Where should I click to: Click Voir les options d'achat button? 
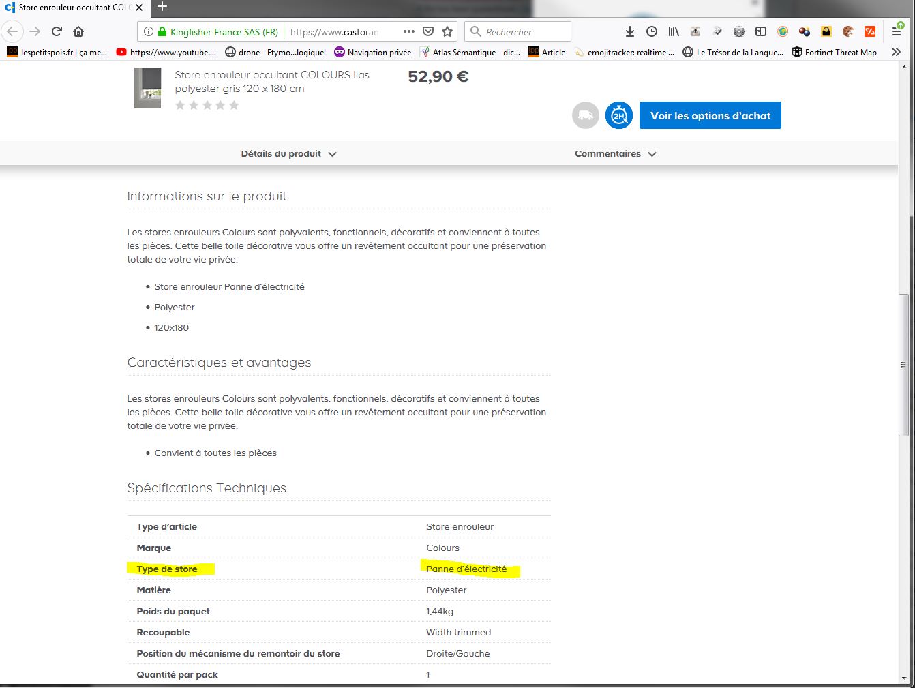710,115
